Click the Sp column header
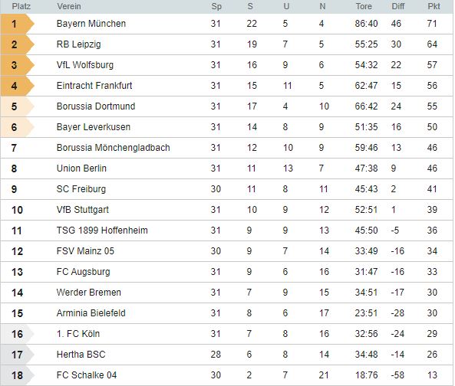Image resolution: width=455 pixels, height=386 pixels. [x=216, y=6]
